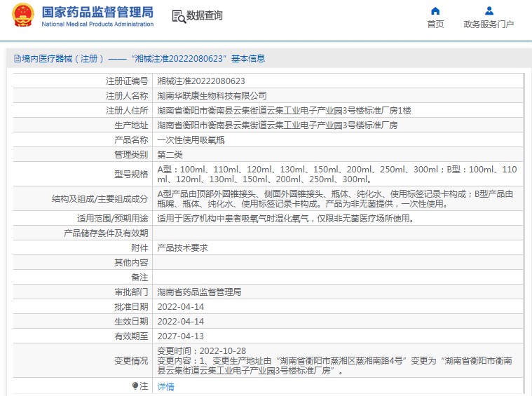
Task: Click National Medical Products Administration subtitle
Action: tap(97, 24)
